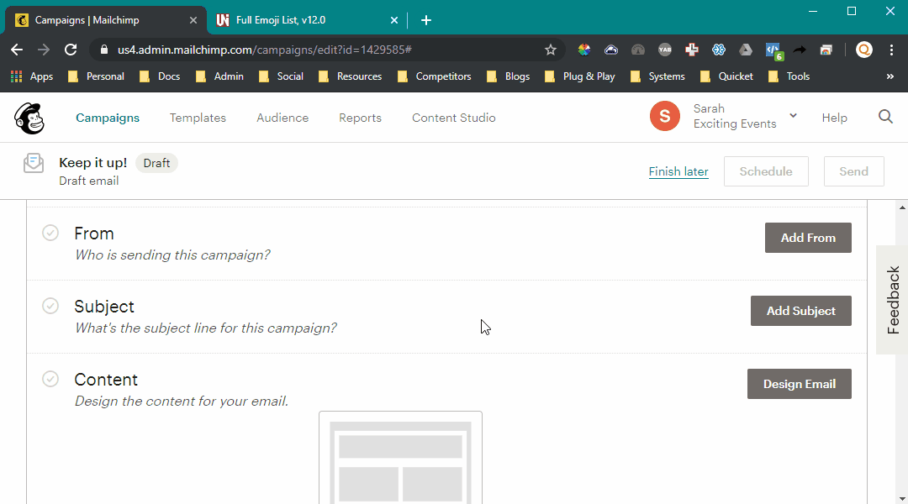Click the browser address bar URL
Screen dimensions: 908x504
(264, 50)
